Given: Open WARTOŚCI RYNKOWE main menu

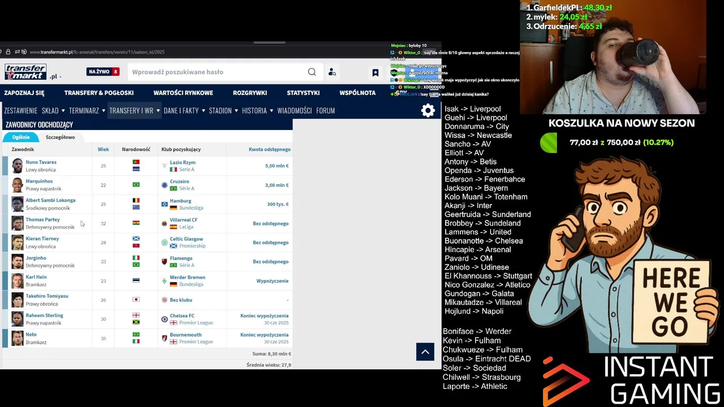Looking at the screenshot, I should click(183, 93).
